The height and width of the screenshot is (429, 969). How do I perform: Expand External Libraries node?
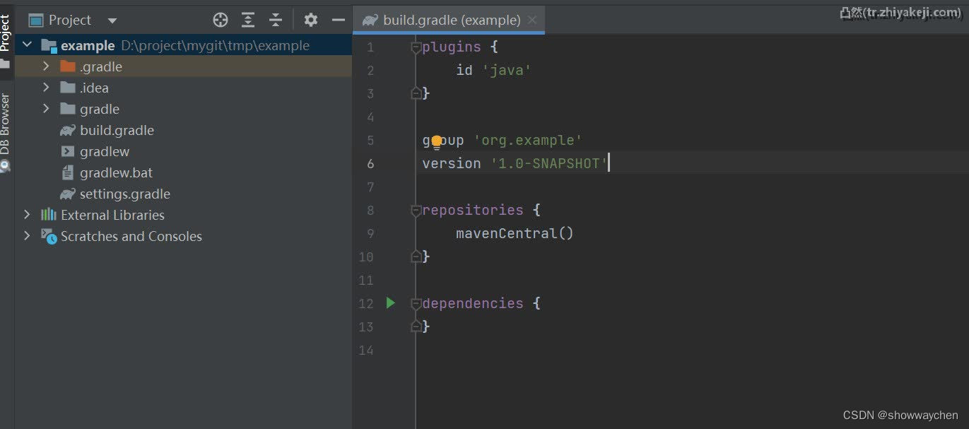click(x=28, y=215)
